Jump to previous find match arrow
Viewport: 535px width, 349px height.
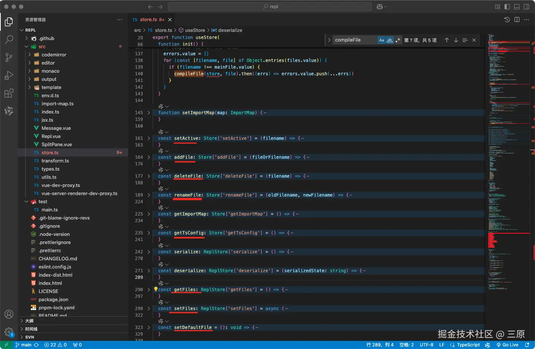click(x=447, y=40)
